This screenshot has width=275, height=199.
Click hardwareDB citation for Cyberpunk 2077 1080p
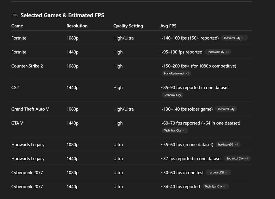(x=216, y=173)
